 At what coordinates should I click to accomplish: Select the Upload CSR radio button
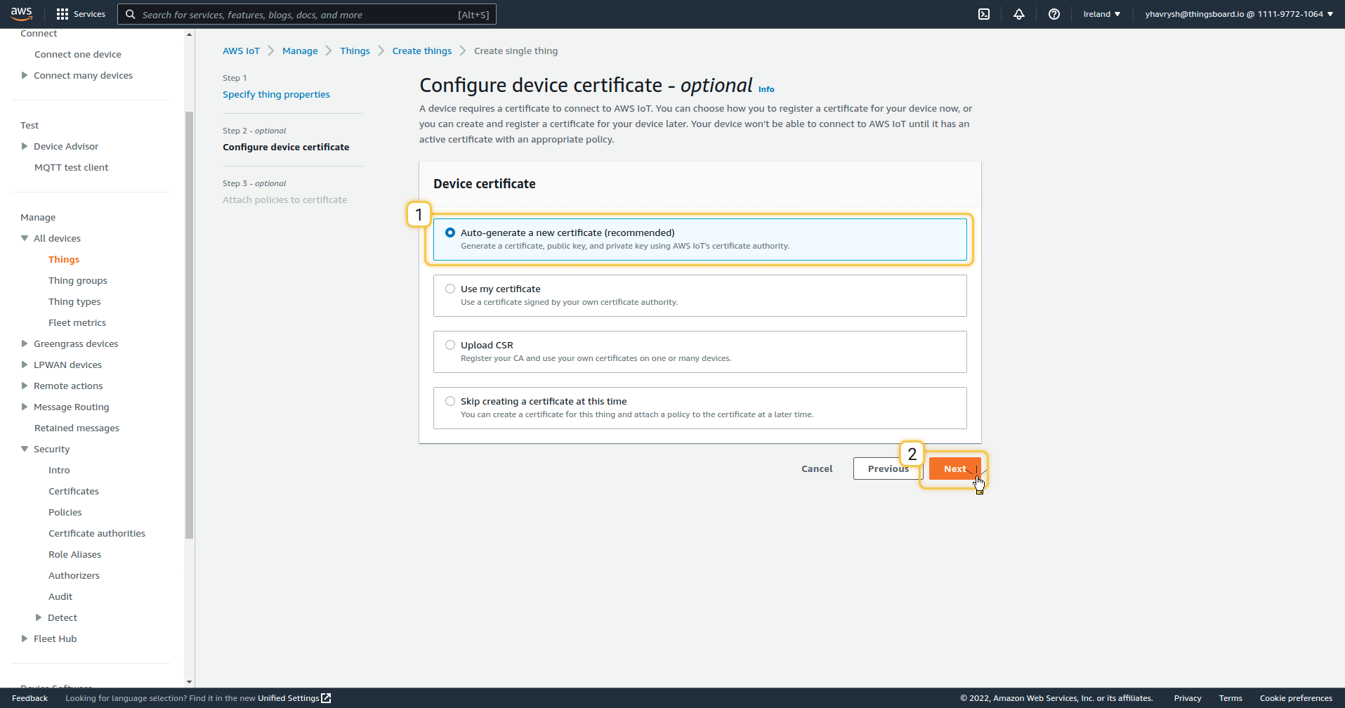tap(450, 345)
